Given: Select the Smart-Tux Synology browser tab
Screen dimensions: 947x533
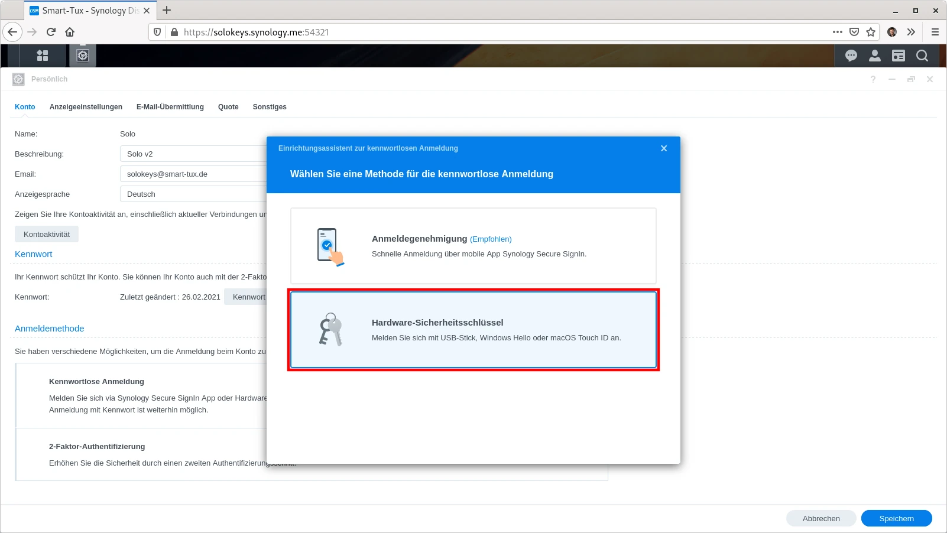Looking at the screenshot, I should tap(90, 11).
